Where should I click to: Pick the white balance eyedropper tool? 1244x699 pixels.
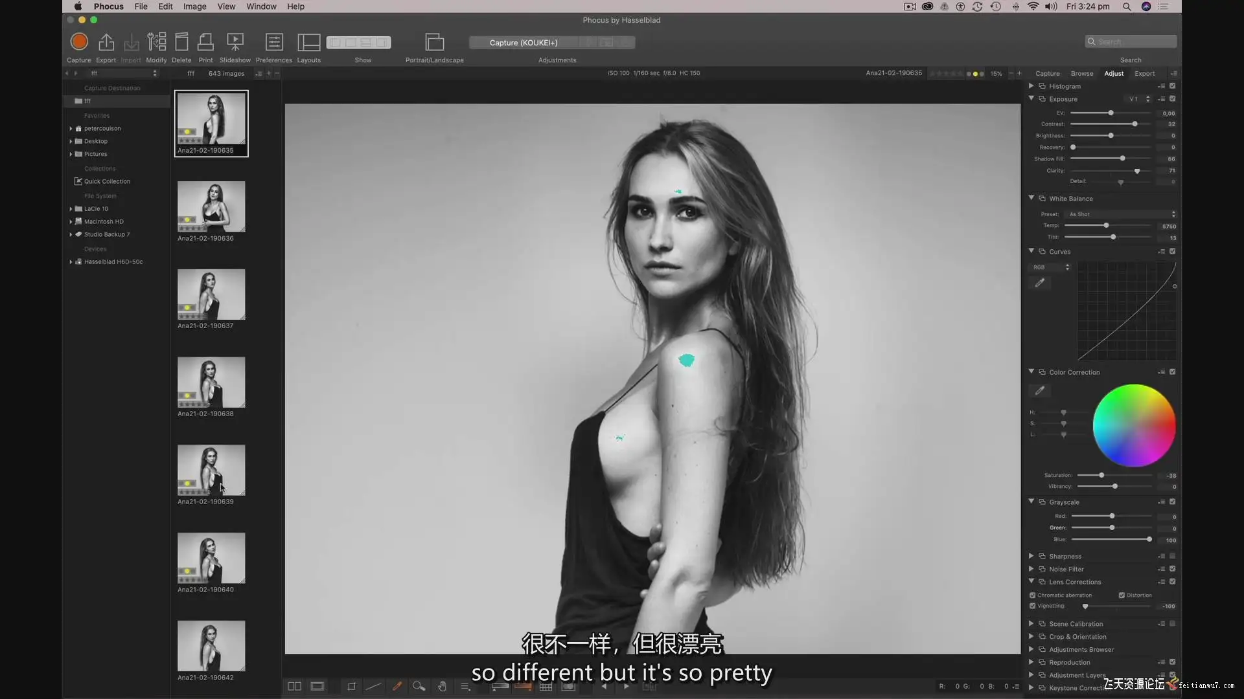(x=397, y=686)
